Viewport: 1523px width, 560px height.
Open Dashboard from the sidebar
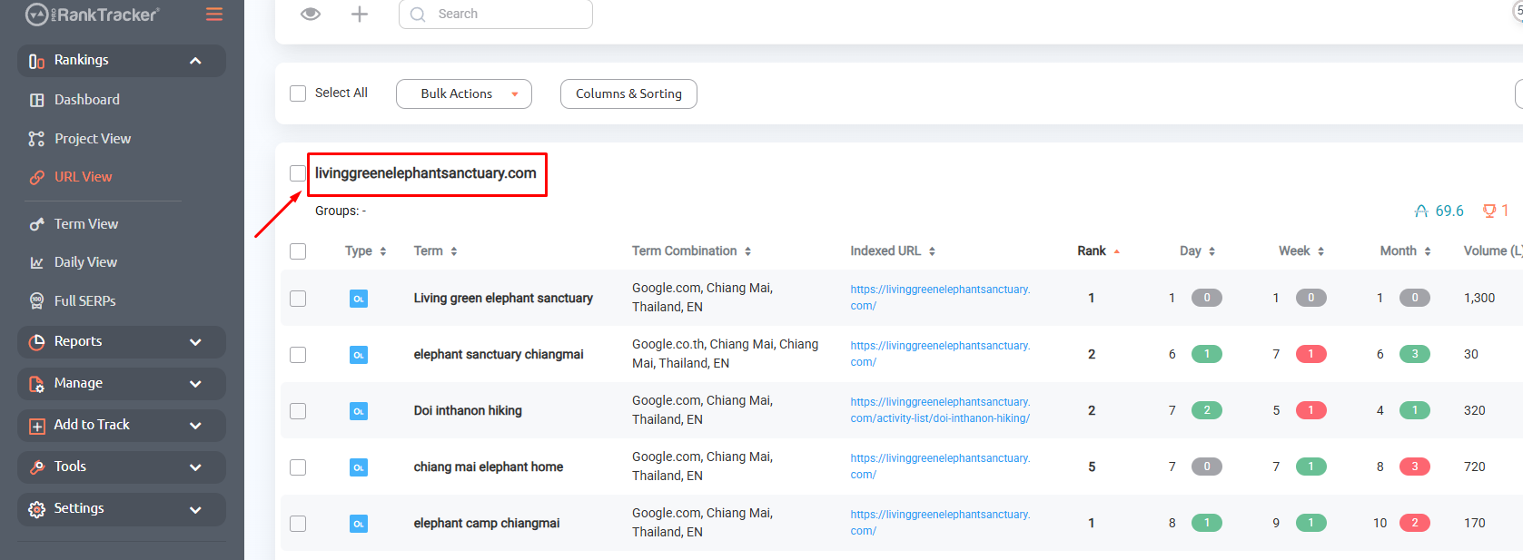[86, 100]
